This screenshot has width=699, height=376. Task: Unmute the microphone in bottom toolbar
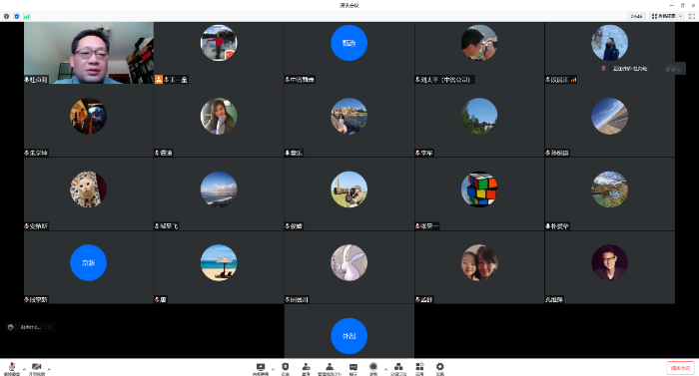pos(12,368)
